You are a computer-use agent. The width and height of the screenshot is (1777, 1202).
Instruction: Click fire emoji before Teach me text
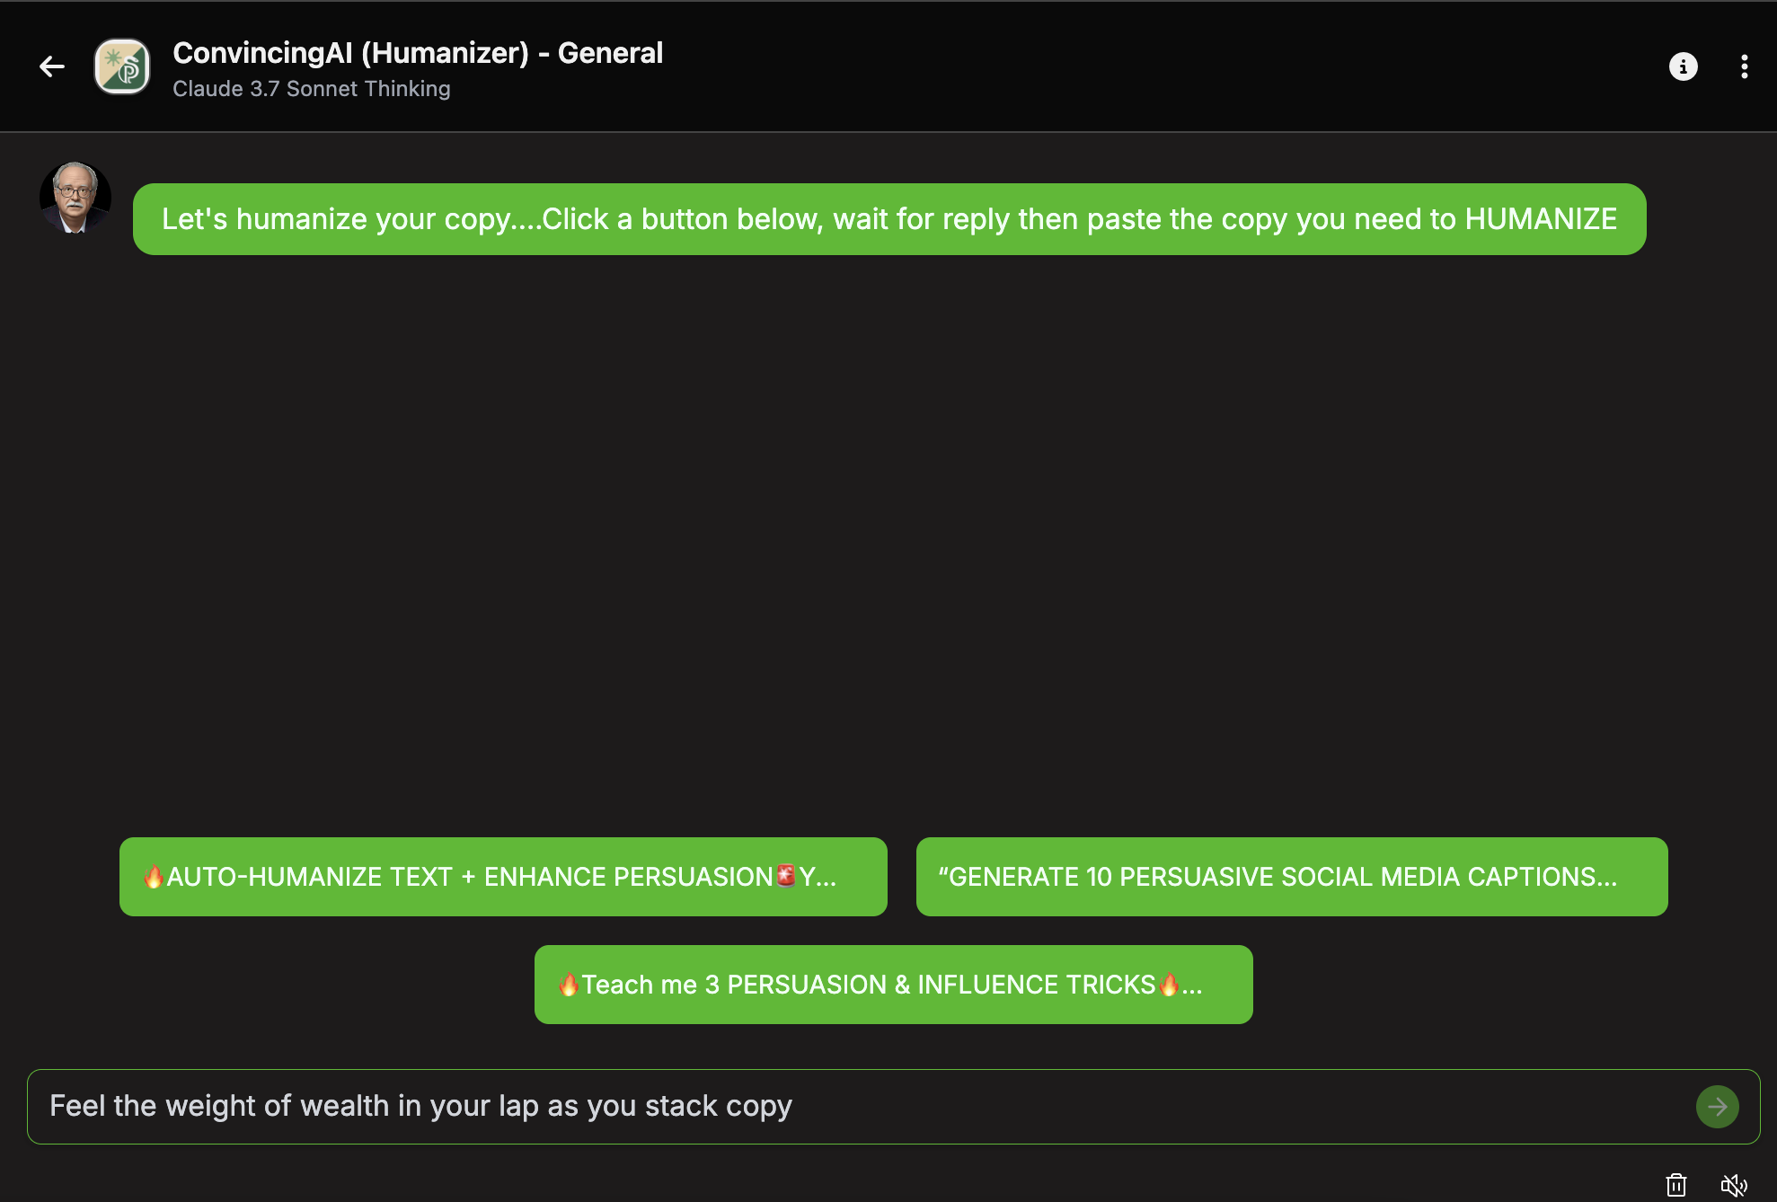(x=569, y=985)
